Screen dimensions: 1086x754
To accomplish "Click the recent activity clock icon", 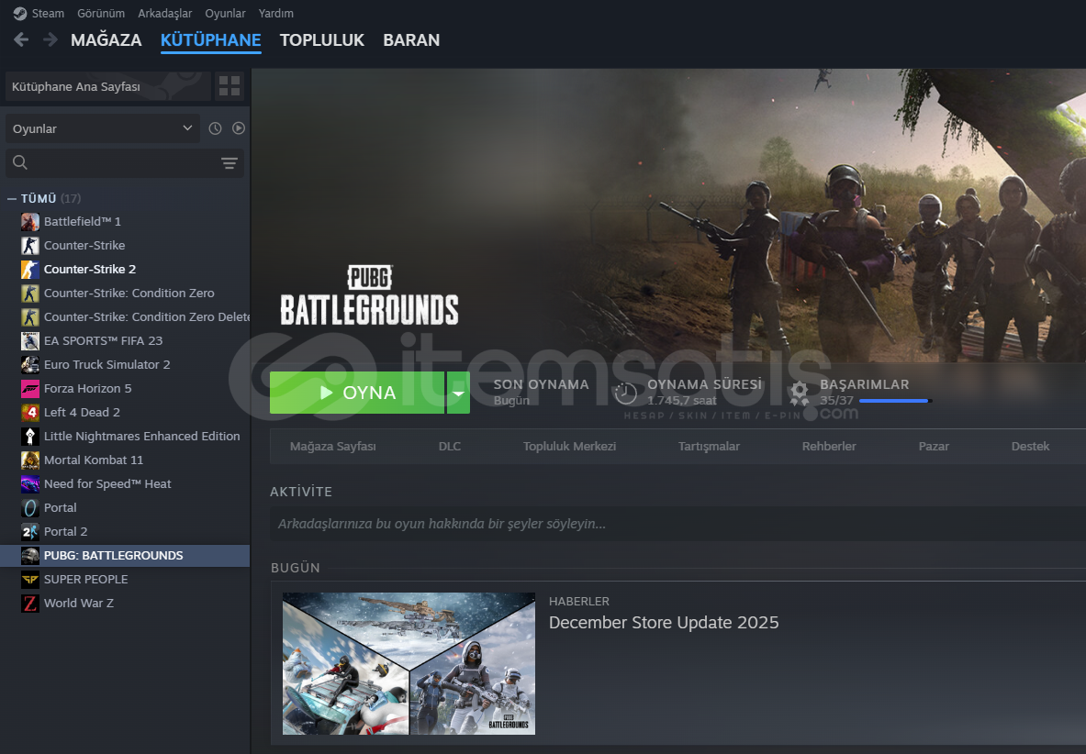I will (215, 128).
